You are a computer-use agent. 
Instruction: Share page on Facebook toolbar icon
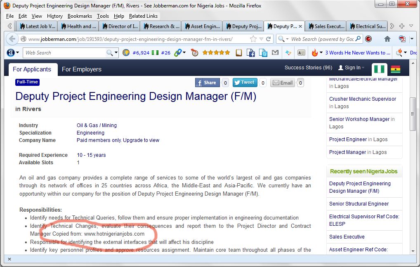pyautogui.click(x=251, y=53)
